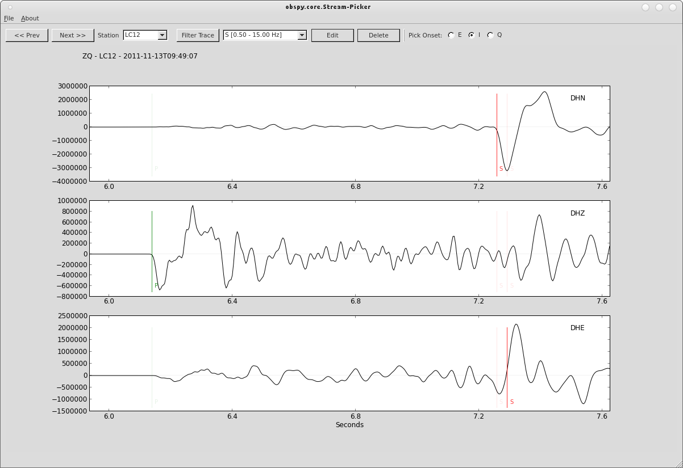Click the Filter Trace button
Viewport: 683px width, 468px height.
(197, 35)
